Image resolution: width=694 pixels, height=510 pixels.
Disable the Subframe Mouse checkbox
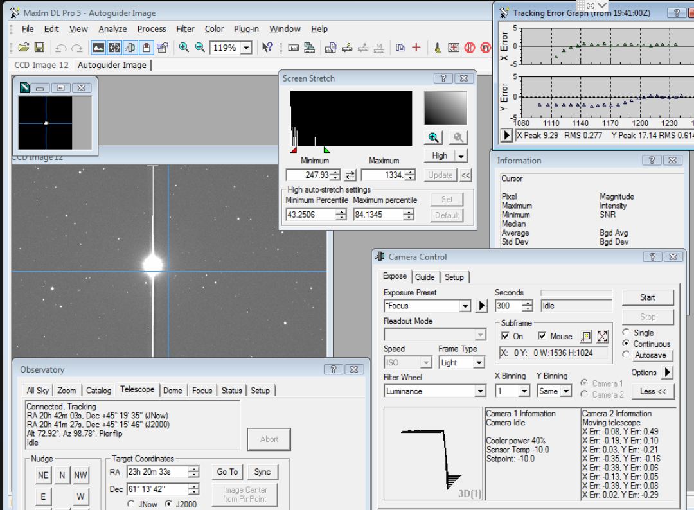(542, 336)
